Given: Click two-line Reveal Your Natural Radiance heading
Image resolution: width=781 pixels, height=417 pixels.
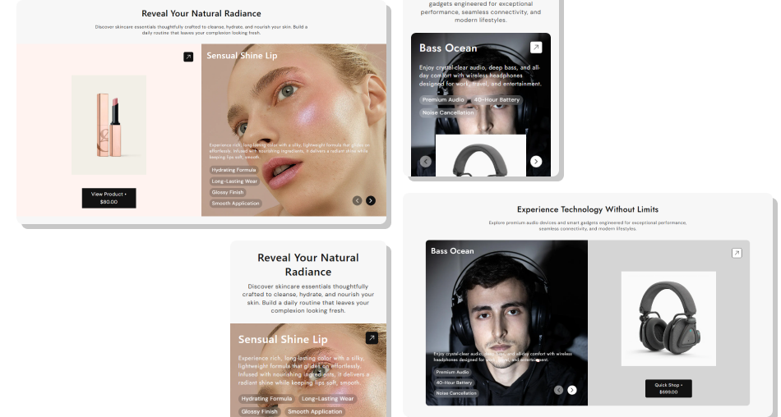Looking at the screenshot, I should 308,265.
